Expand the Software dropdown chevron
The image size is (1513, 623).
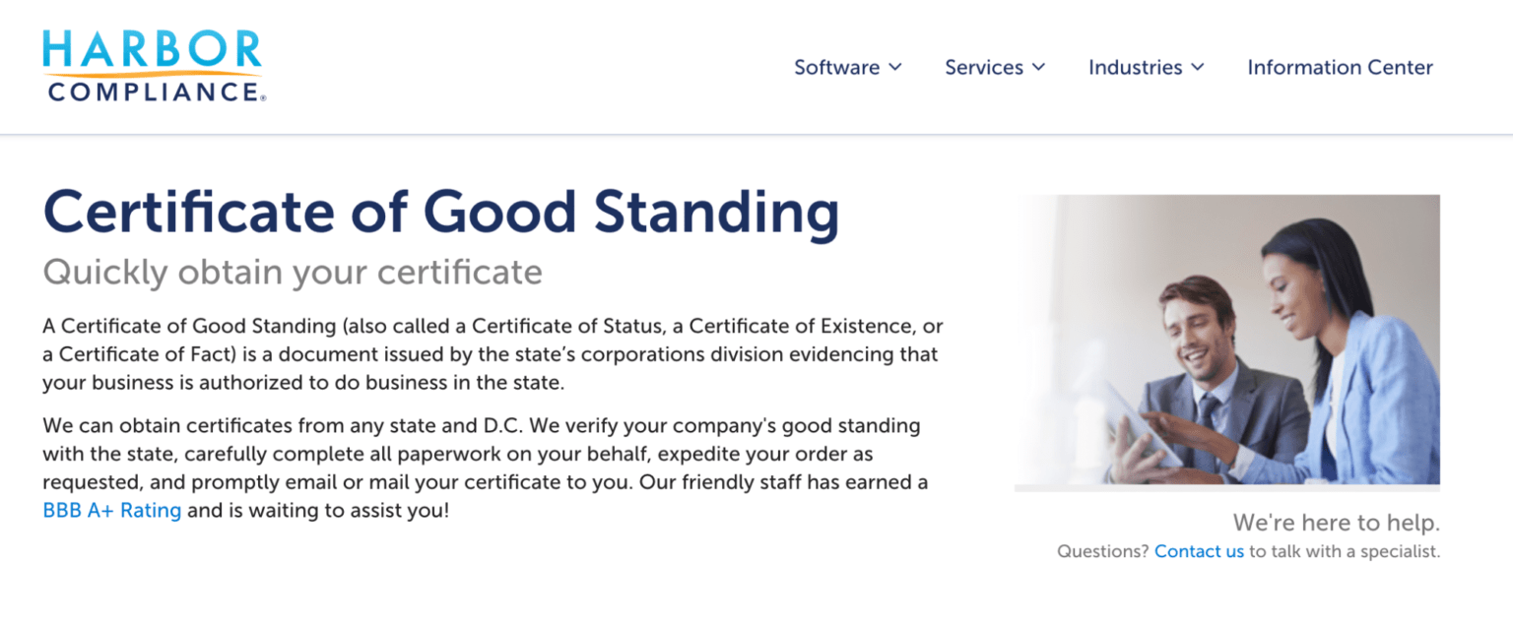click(x=894, y=67)
